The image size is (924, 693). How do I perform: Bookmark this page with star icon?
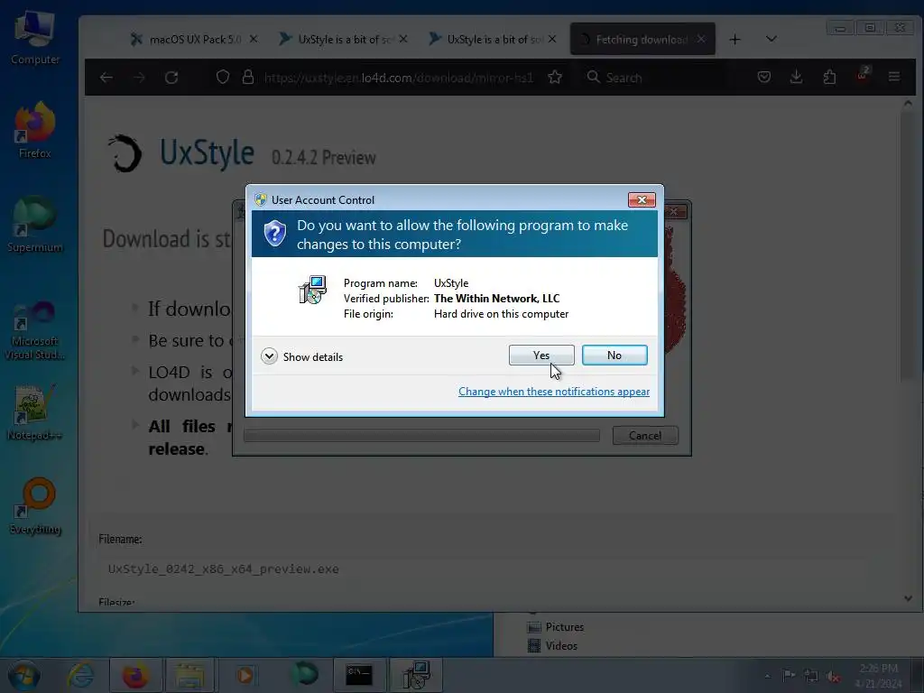click(x=555, y=78)
